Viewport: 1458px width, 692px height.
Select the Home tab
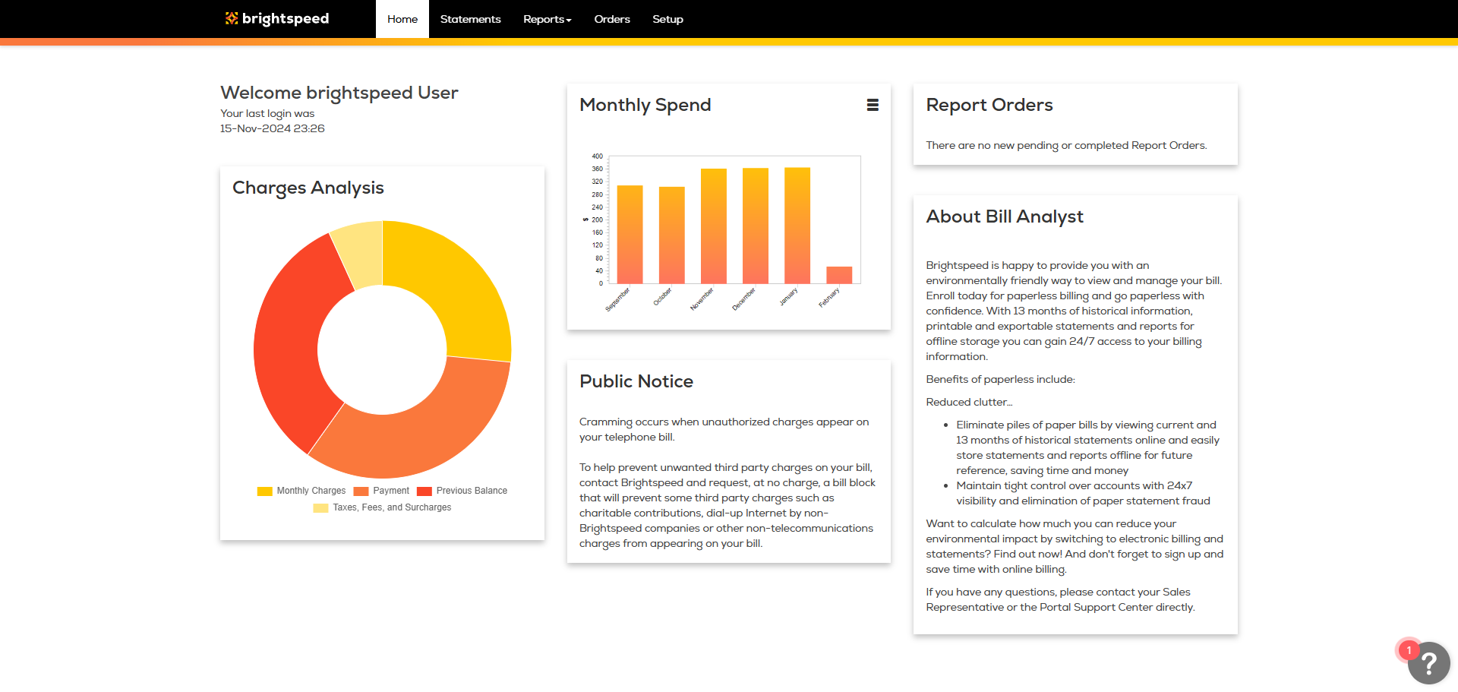pos(402,19)
